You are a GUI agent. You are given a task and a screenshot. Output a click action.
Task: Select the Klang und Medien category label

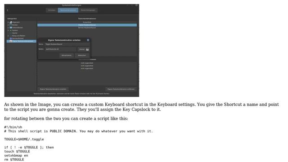click(19, 36)
